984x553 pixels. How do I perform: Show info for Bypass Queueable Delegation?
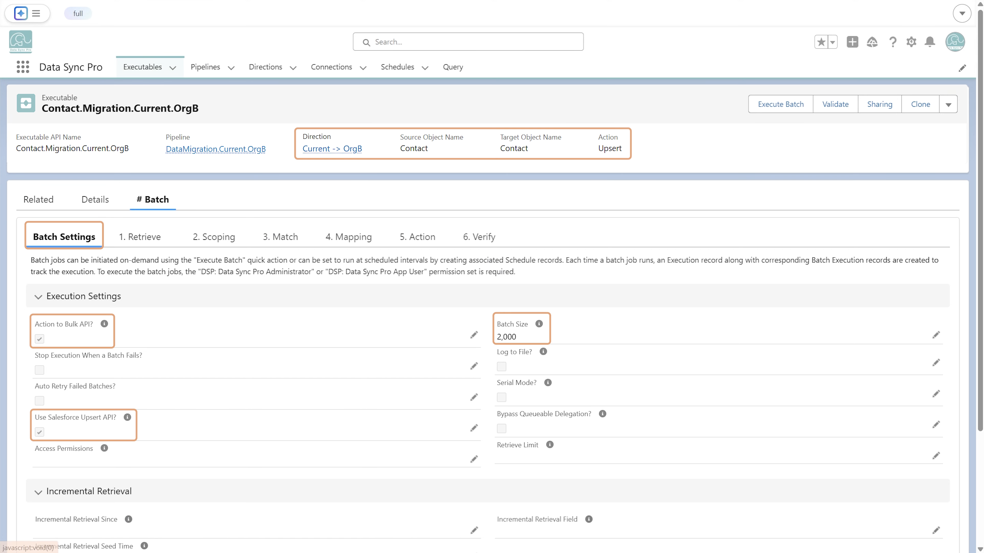click(602, 414)
